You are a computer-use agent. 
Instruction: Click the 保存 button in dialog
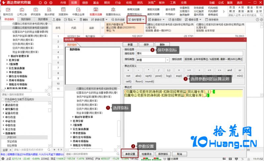(146, 44)
